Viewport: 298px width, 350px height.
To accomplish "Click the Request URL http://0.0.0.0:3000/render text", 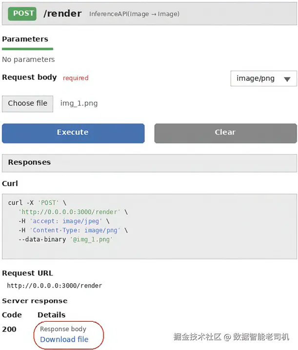I will (x=55, y=286).
